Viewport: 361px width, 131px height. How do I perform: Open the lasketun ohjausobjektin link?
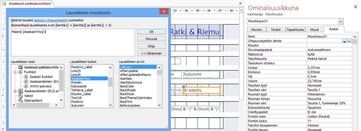[51, 20]
